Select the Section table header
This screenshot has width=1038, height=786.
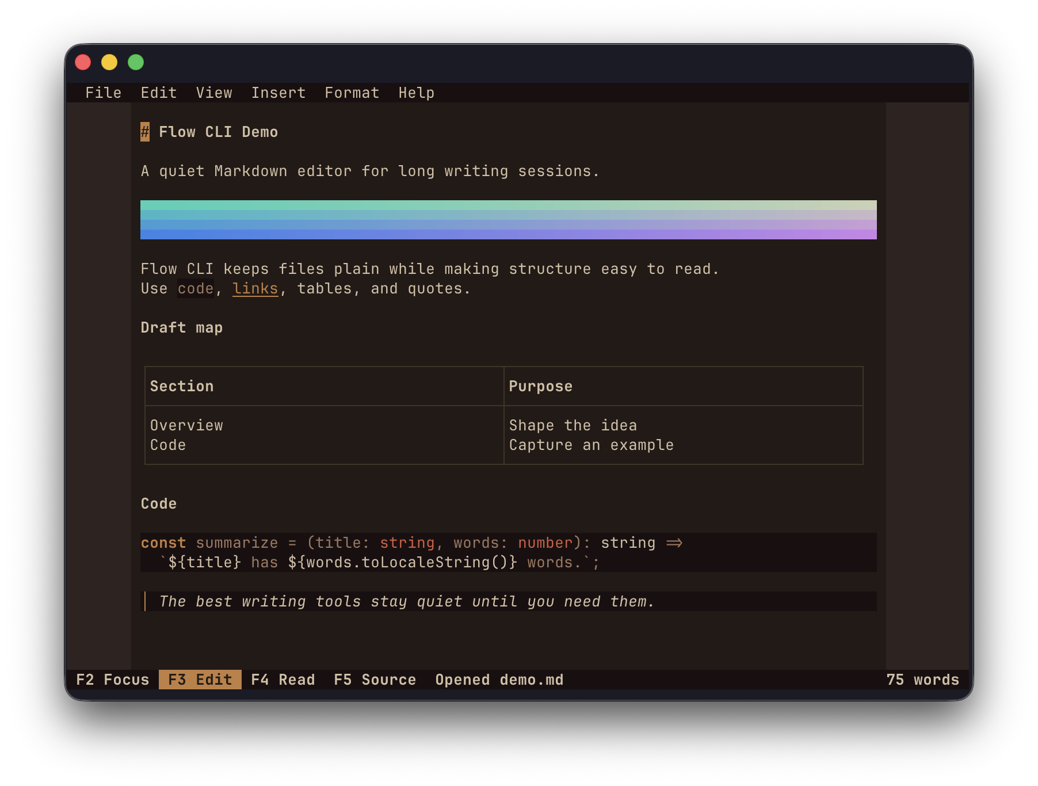(x=182, y=386)
